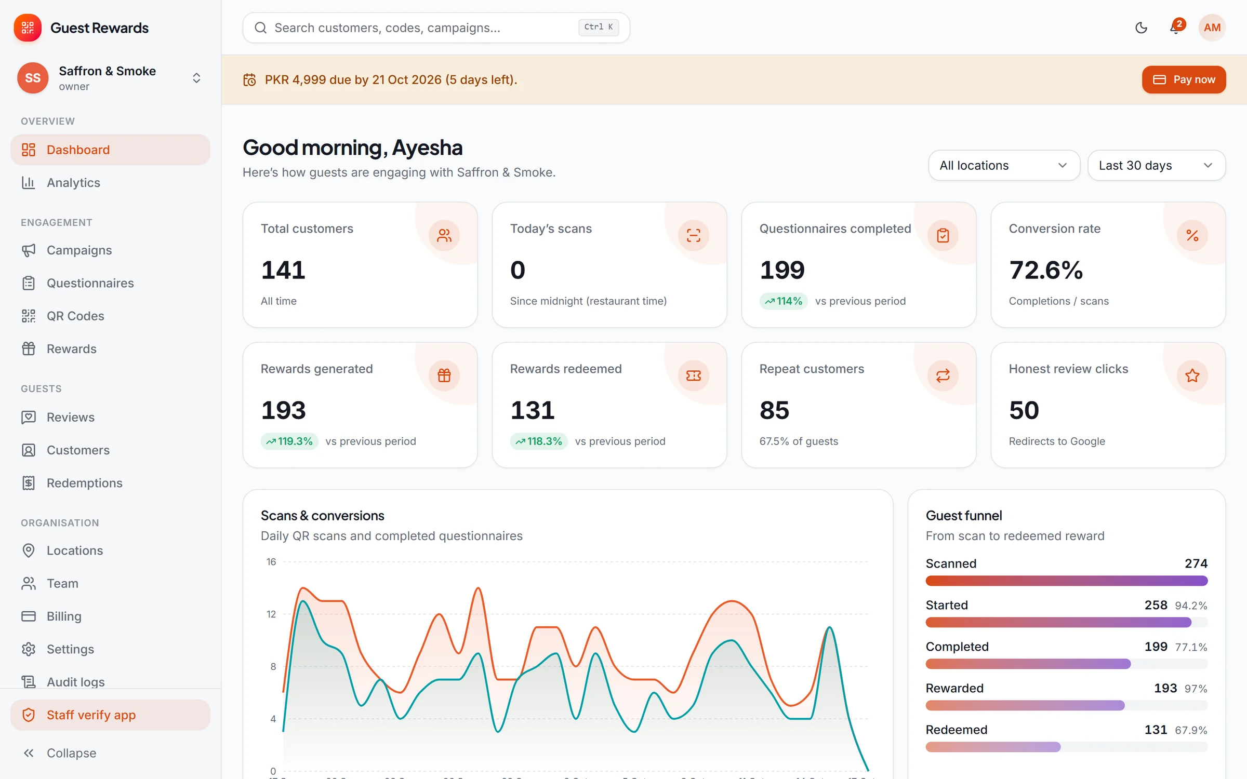Screen dimensions: 1247x779
Task: Open the AM user avatar menu
Action: pyautogui.click(x=1212, y=28)
